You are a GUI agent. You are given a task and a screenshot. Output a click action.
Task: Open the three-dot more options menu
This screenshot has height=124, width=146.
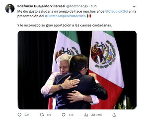coord(134,6)
